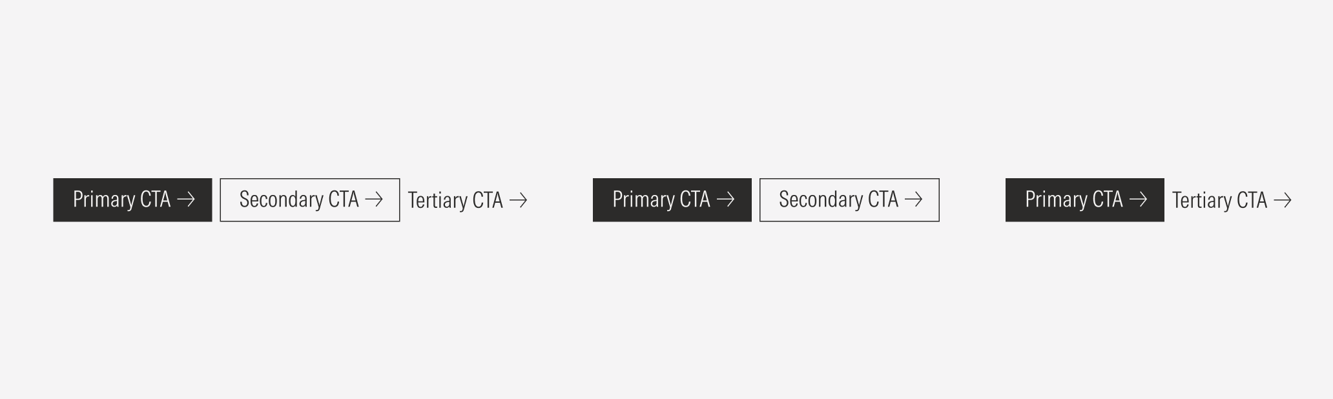Click the middle outlined Secondary CTA button

[849, 200]
